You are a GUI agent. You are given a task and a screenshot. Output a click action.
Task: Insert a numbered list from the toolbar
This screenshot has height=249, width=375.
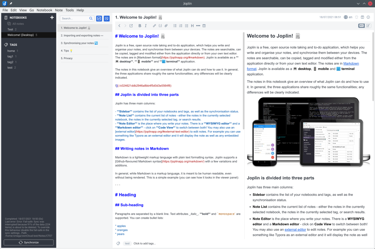coord(181,26)
